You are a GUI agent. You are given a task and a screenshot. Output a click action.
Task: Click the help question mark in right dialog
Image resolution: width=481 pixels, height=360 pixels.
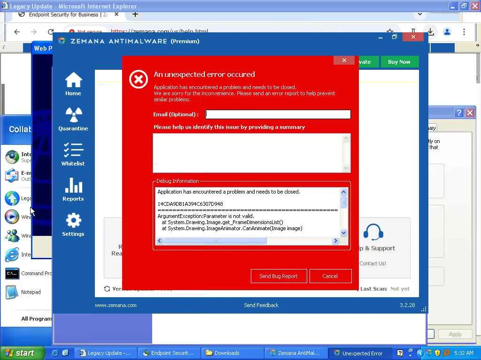pyautogui.click(x=458, y=113)
